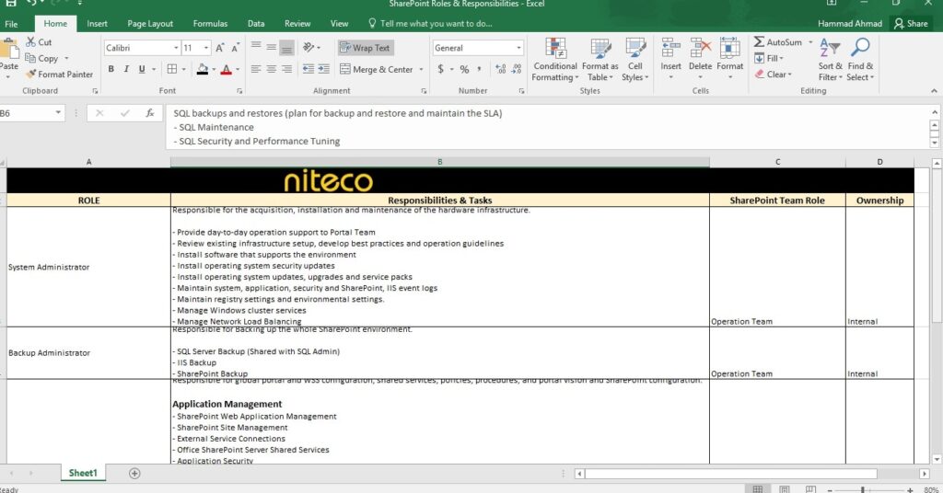Switch to the Review tab

(297, 23)
